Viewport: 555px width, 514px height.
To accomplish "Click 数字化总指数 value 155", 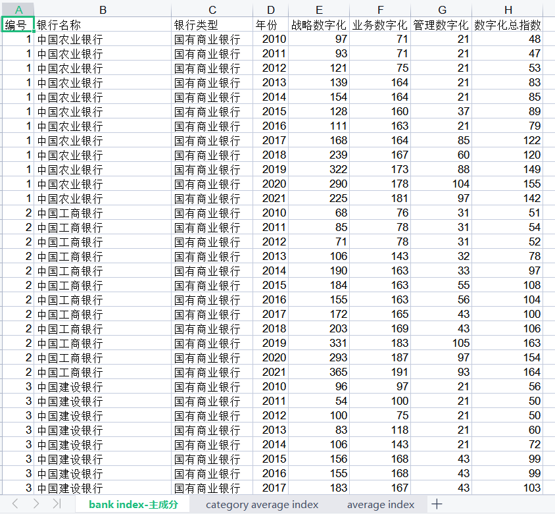I will coord(508,184).
